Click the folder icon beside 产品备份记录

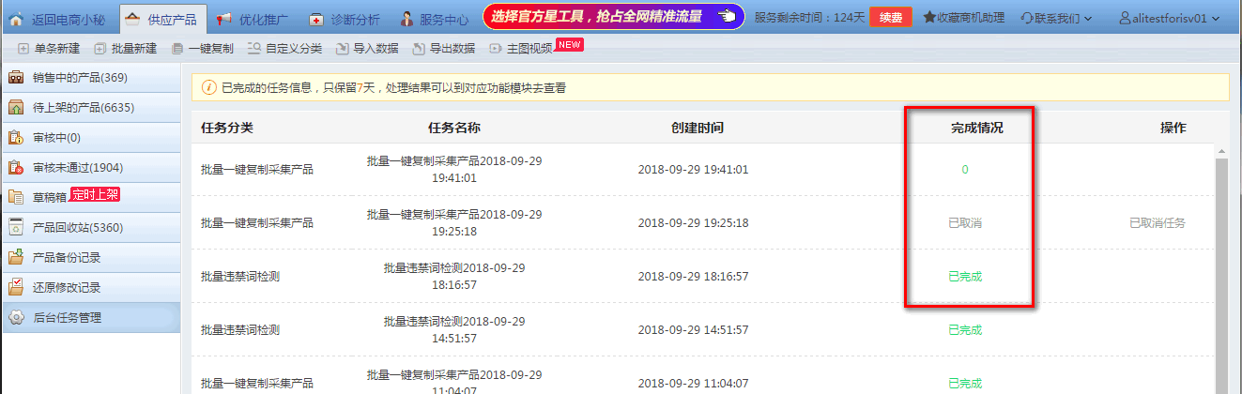click(16, 258)
